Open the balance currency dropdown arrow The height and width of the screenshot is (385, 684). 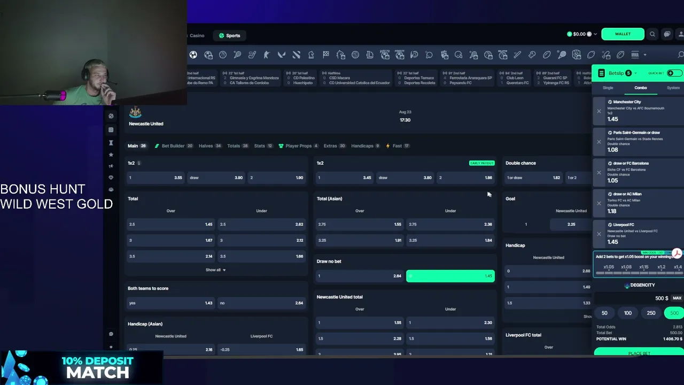click(595, 34)
